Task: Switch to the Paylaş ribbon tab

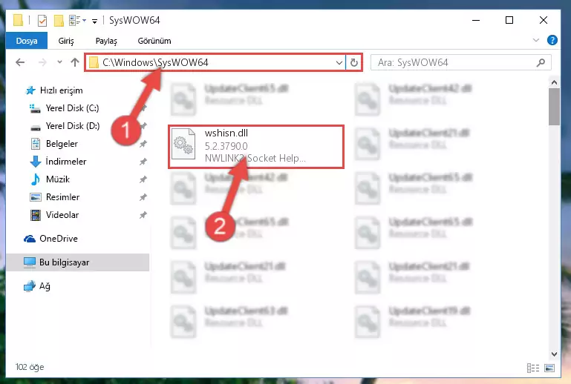Action: (106, 41)
